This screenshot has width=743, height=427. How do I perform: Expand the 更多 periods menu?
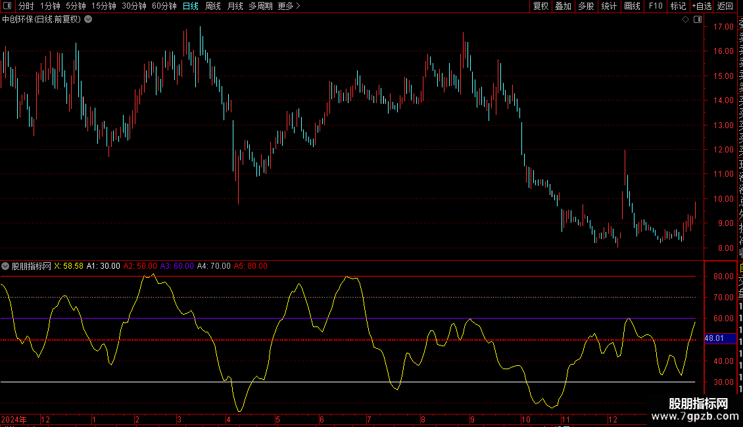pyautogui.click(x=289, y=6)
